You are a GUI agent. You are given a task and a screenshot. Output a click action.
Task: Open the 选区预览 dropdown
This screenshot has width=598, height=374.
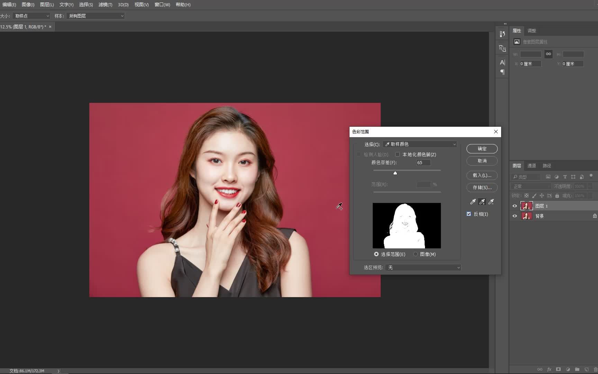point(423,268)
